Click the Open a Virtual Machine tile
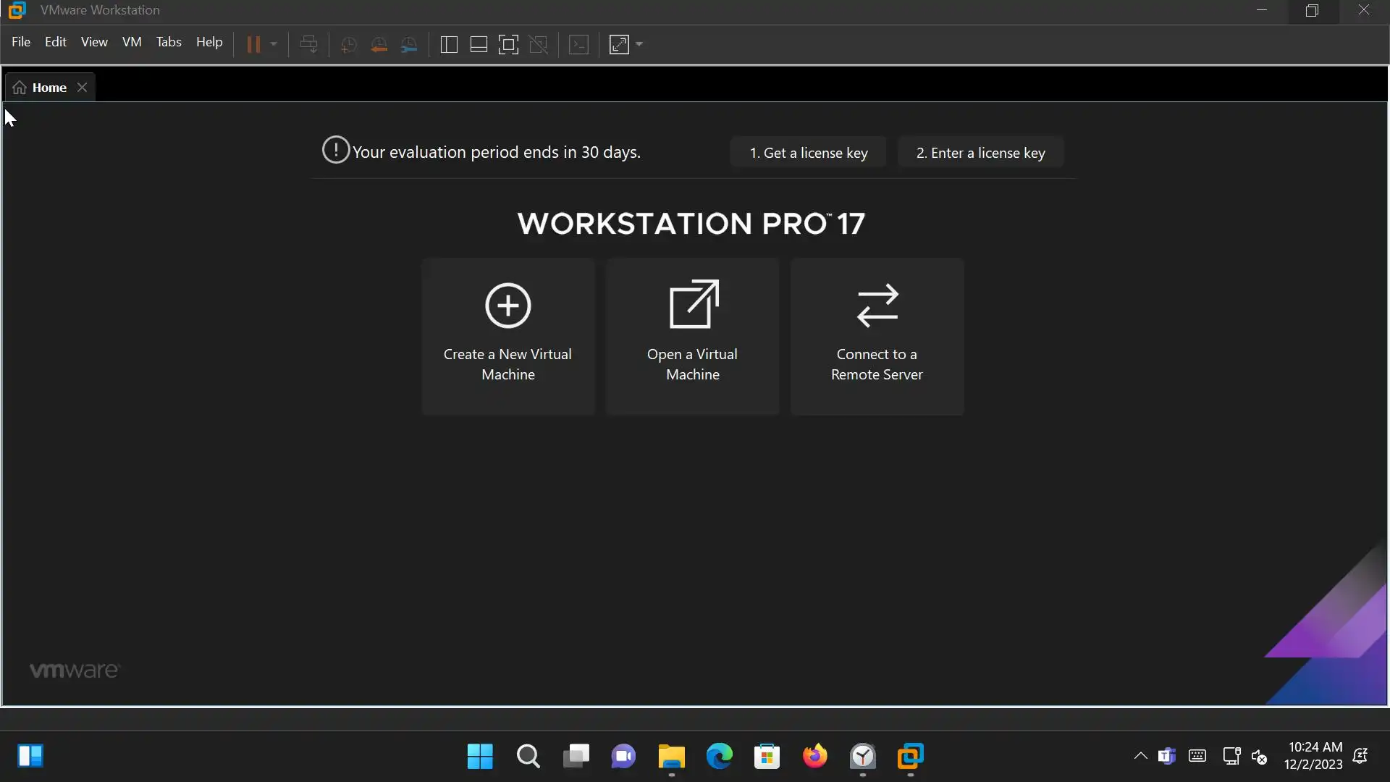1390x782 pixels. (x=693, y=337)
